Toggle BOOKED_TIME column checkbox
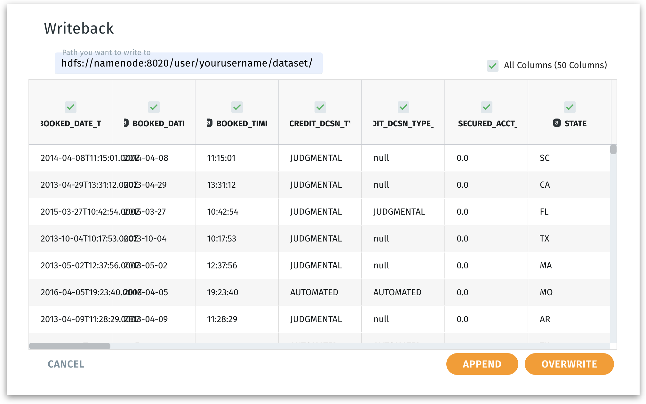The width and height of the screenshot is (646, 404). (237, 107)
